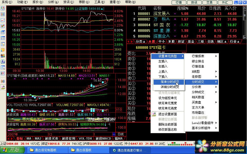The image size is (247, 154).
Task: Click the 交易 button at top right
Action: point(209,3)
